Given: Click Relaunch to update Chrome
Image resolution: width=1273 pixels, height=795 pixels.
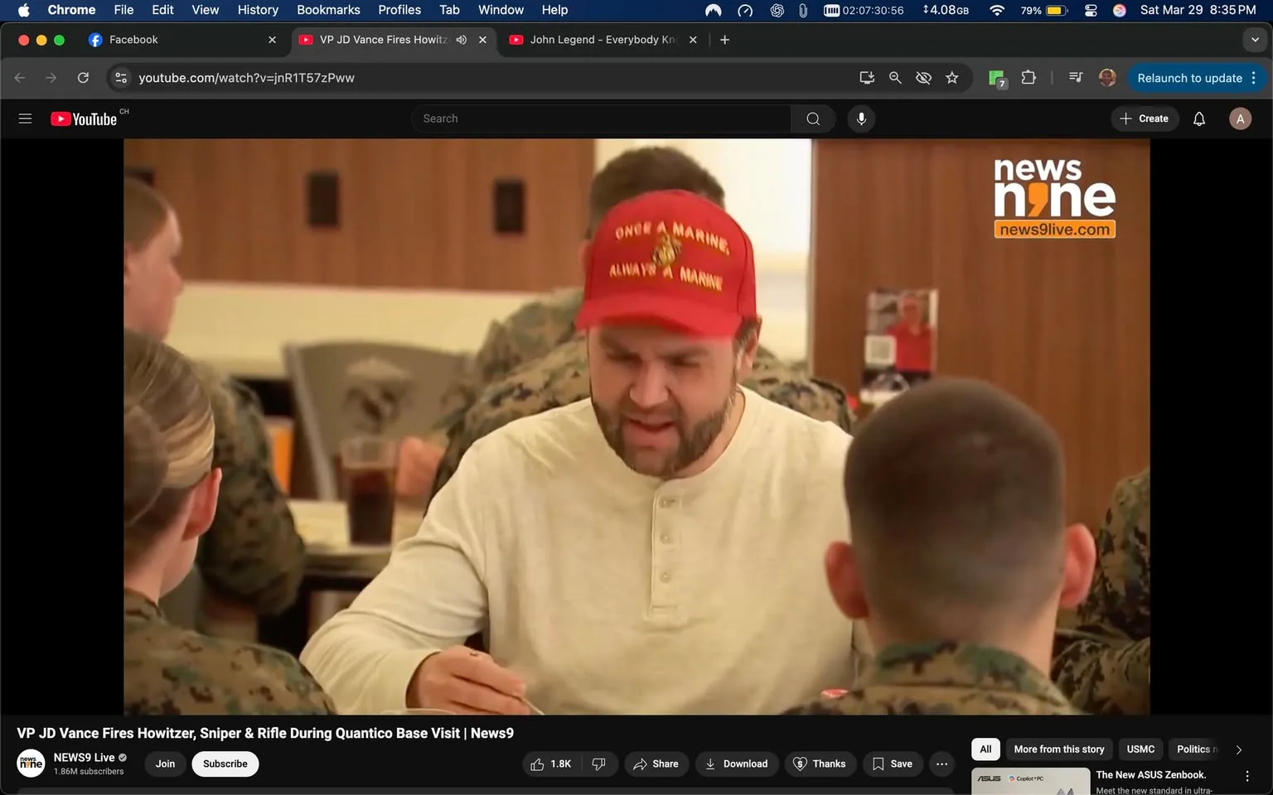Looking at the screenshot, I should click(1189, 77).
